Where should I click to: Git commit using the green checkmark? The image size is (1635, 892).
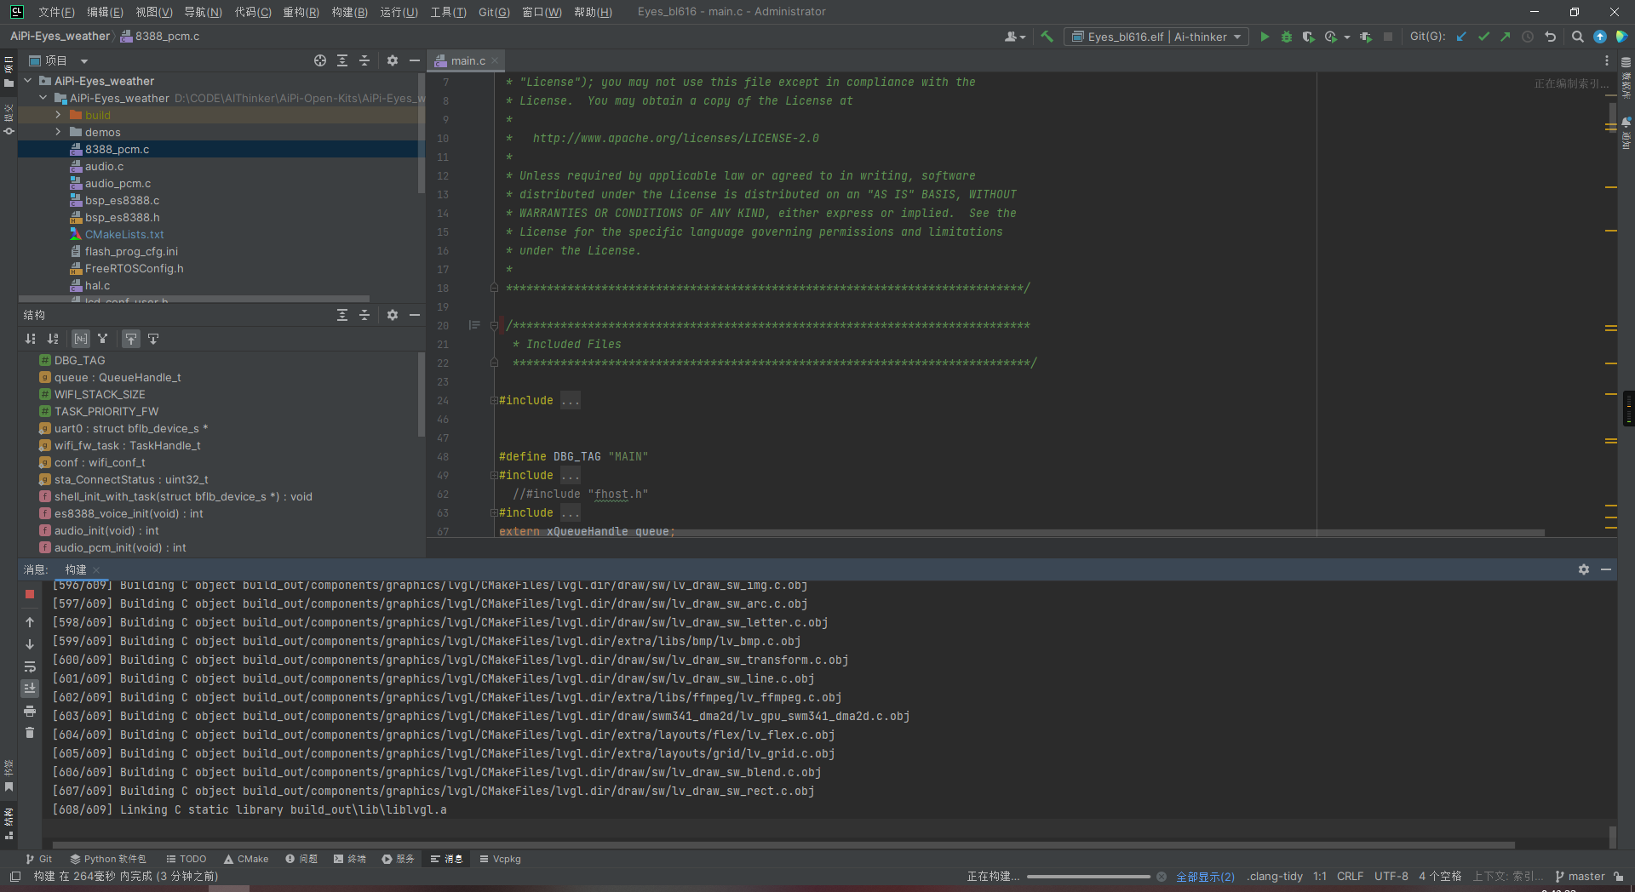tap(1484, 37)
